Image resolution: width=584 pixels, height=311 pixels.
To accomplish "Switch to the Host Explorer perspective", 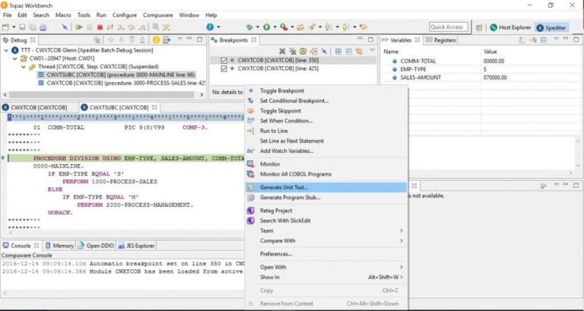I will click(509, 27).
